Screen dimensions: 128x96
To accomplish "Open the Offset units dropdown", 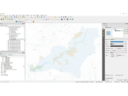I will point(121,55).
